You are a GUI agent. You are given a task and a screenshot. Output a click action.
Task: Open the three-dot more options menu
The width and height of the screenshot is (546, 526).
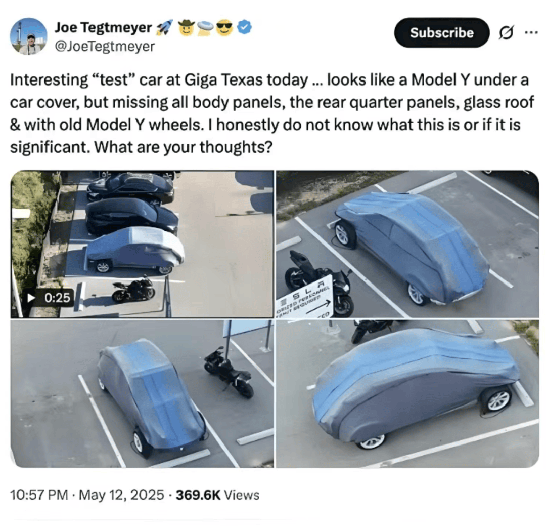(531, 32)
